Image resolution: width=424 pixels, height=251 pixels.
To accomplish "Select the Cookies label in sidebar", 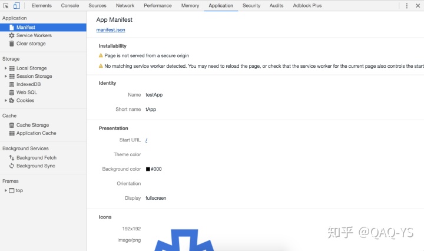I will 25,100.
